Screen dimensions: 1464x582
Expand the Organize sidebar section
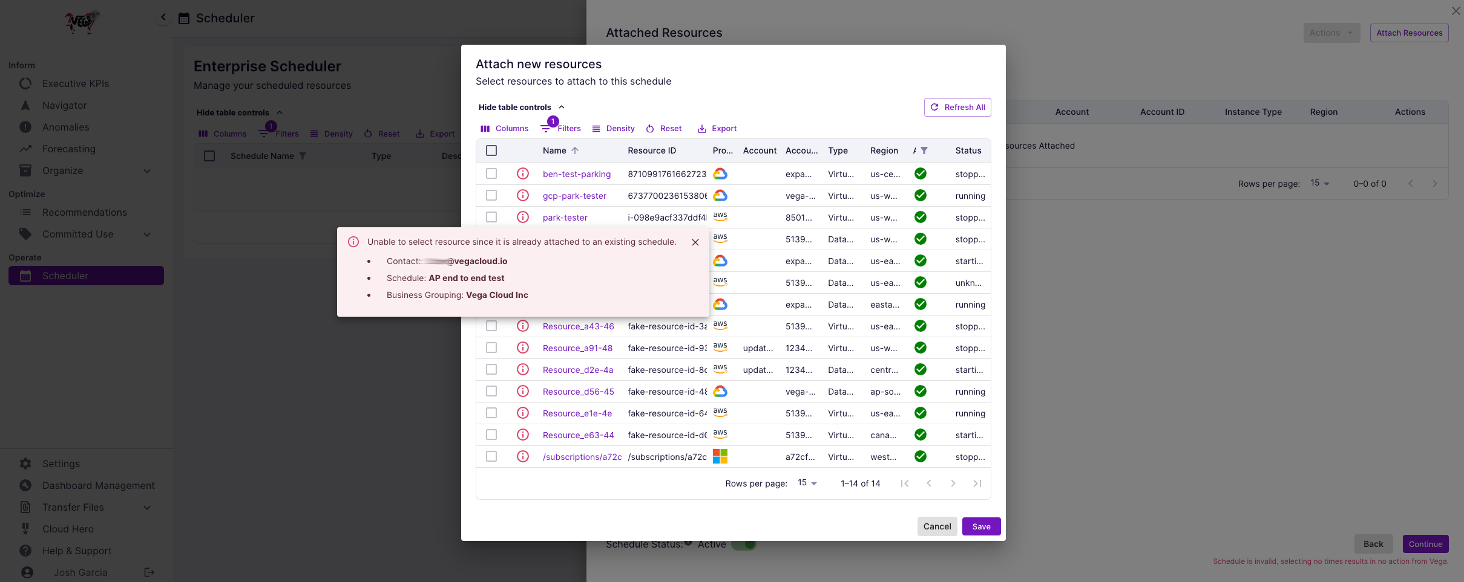pos(147,171)
